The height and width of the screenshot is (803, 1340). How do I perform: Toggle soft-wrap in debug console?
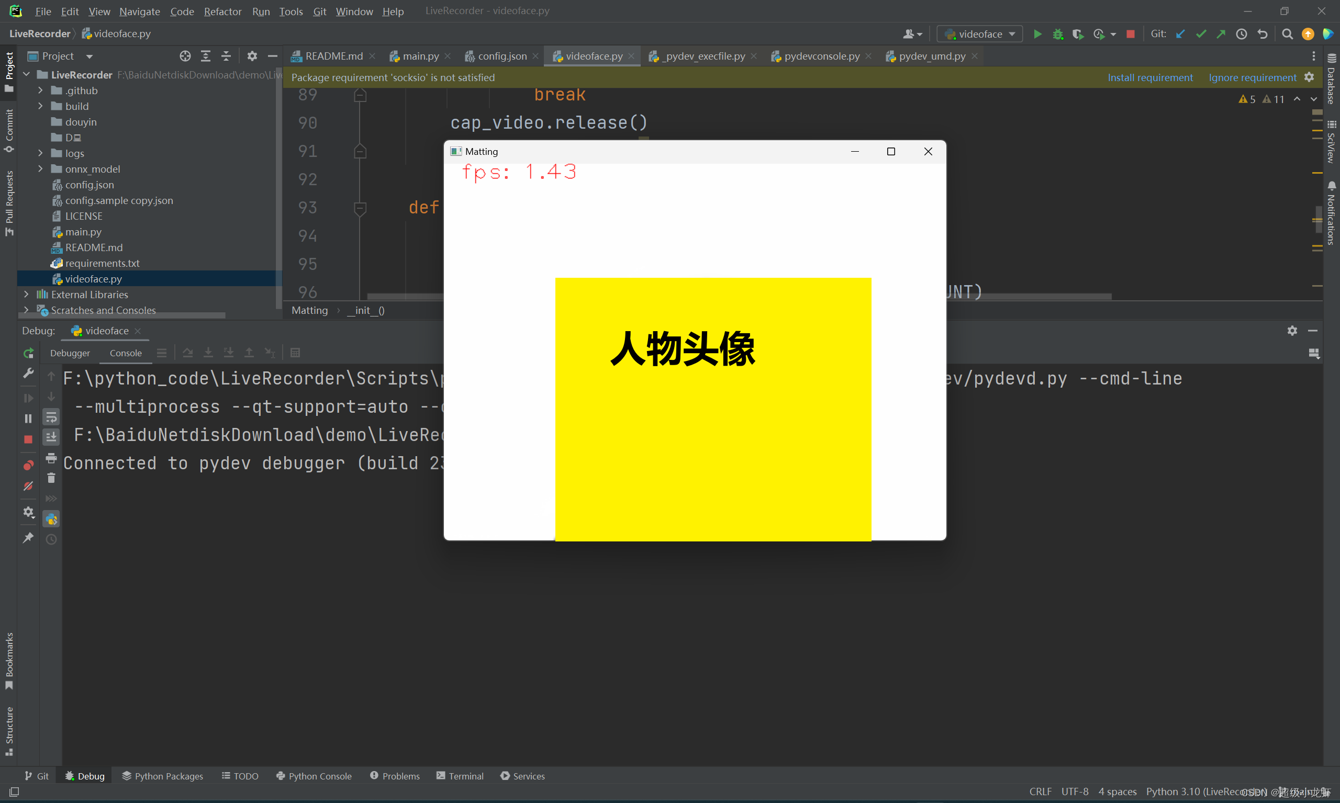click(x=51, y=417)
